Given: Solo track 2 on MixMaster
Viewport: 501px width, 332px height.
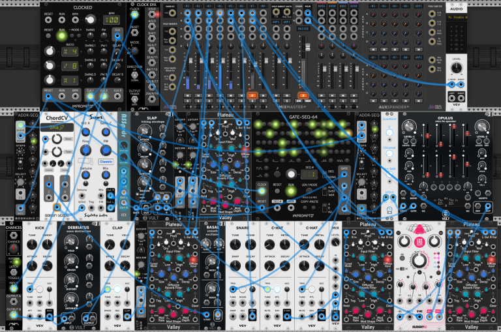Looking at the screenshot, I should point(198,101).
